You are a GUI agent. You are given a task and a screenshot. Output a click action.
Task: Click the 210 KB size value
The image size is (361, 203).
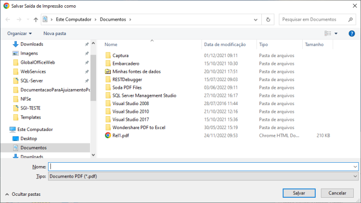(x=323, y=135)
